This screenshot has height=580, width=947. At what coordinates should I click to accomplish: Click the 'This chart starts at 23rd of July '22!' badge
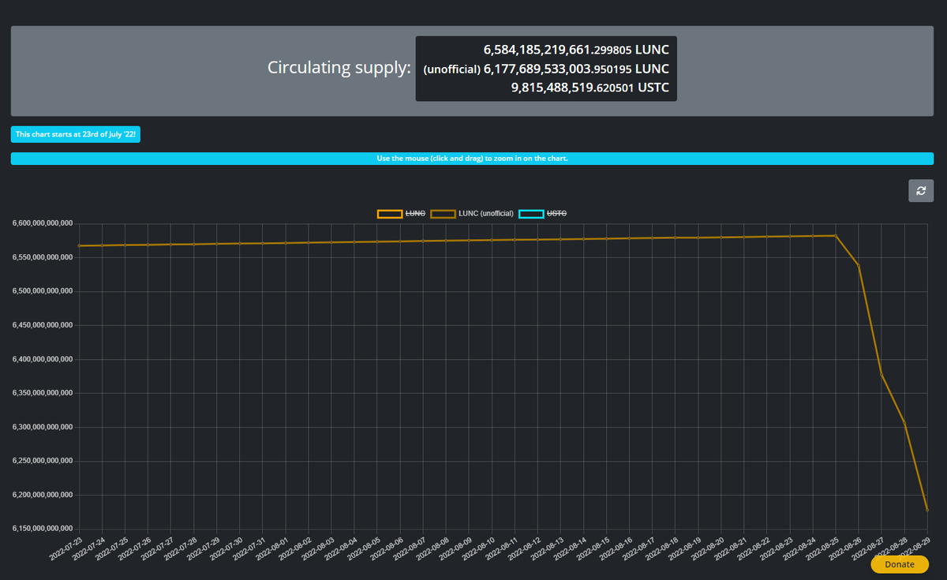pyautogui.click(x=75, y=133)
